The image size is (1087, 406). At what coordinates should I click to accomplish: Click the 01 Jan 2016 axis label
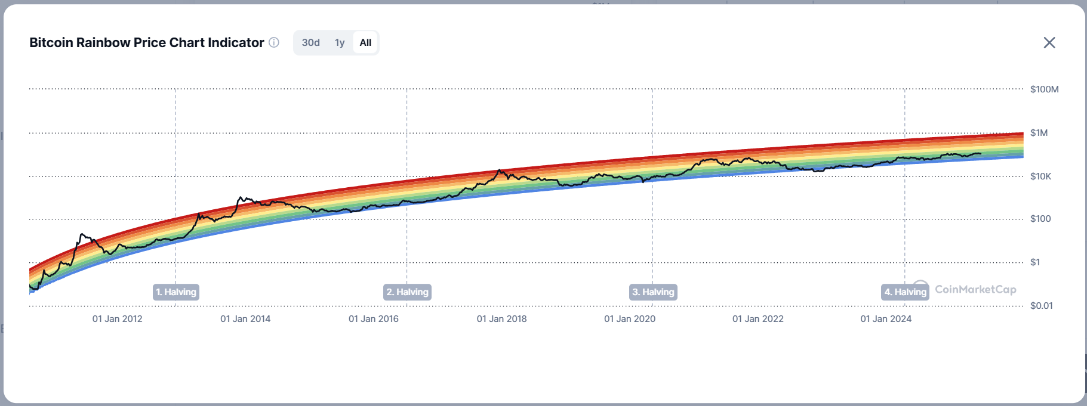click(374, 319)
